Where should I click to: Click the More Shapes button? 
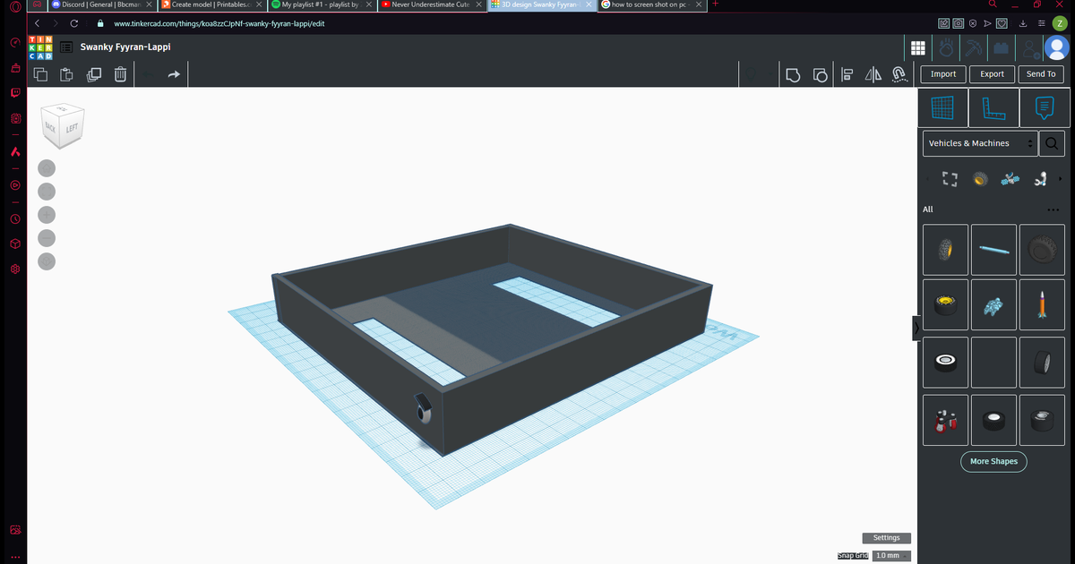(x=993, y=461)
